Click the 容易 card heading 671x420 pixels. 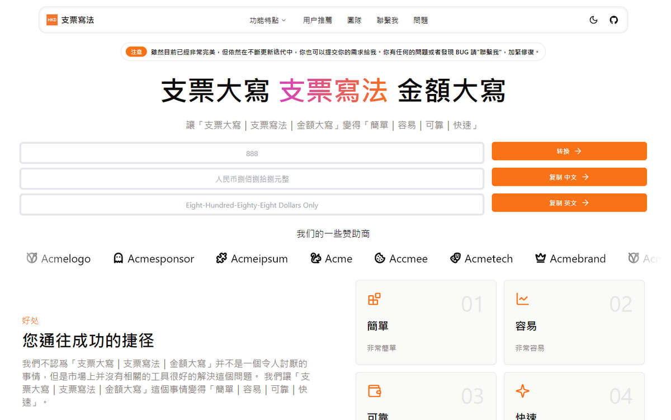(526, 325)
